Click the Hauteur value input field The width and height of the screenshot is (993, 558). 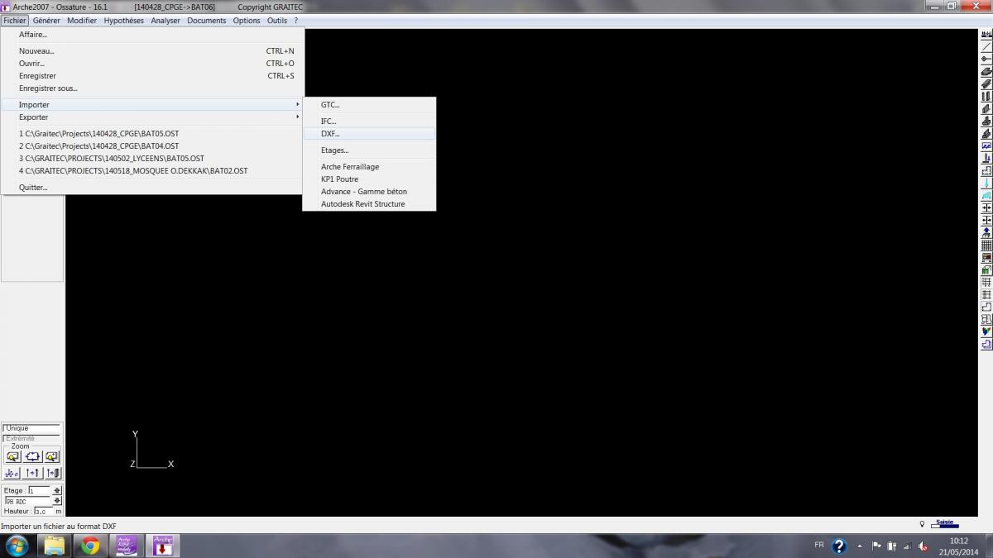pyautogui.click(x=44, y=512)
